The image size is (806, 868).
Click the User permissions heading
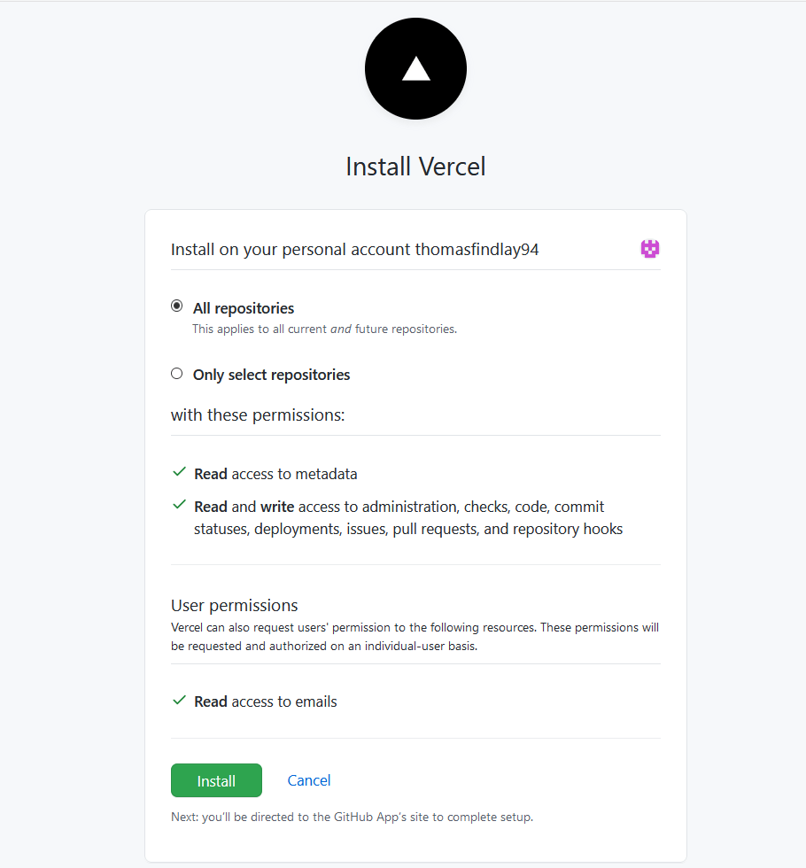(234, 606)
